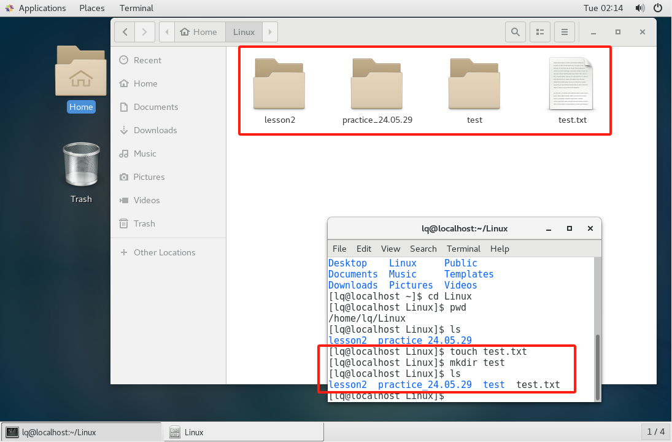This screenshot has height=442, width=672.
Task: Close the file manager window
Action: point(642,32)
